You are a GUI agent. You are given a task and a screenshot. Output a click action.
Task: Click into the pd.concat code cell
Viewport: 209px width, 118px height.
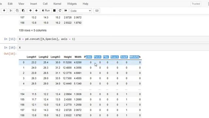tap(113, 39)
